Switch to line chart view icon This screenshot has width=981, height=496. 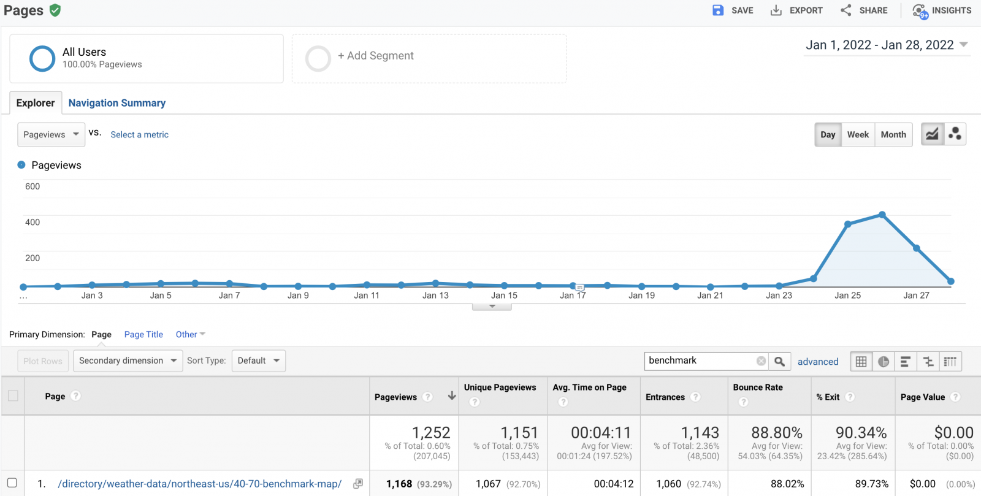[x=932, y=134]
